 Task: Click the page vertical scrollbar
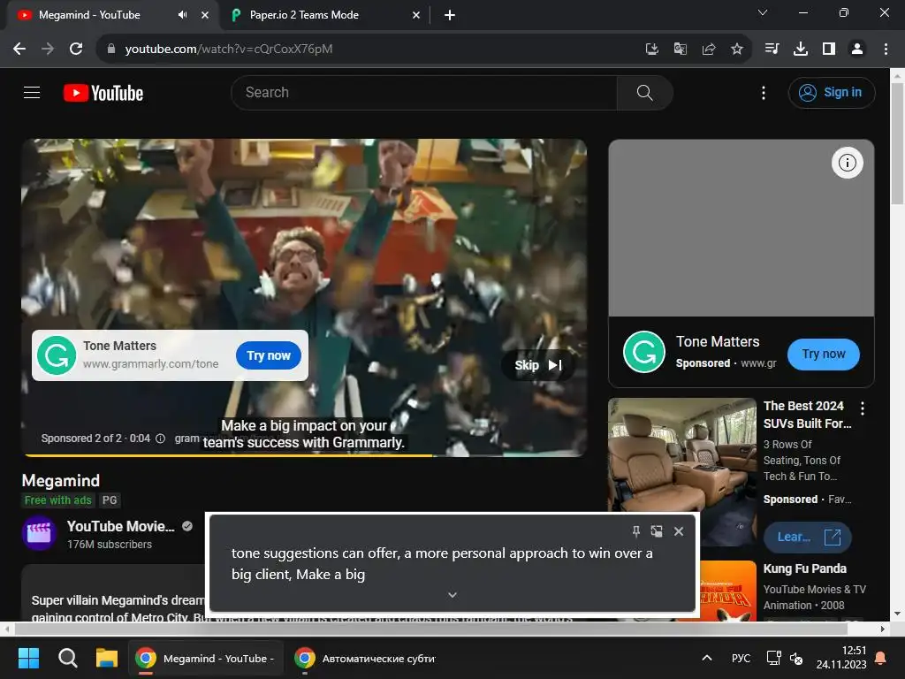[x=897, y=143]
